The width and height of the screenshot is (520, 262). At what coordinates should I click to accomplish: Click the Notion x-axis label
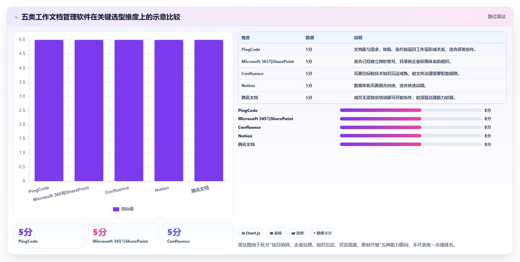[x=162, y=189]
